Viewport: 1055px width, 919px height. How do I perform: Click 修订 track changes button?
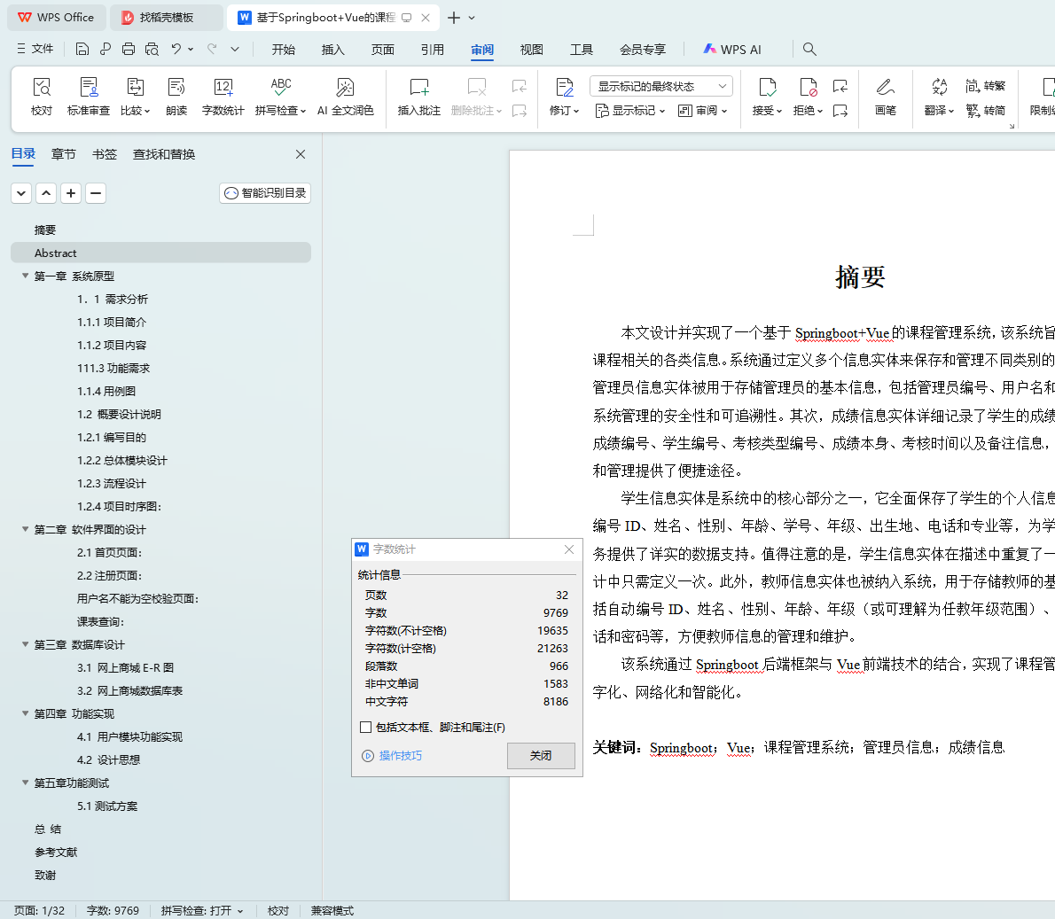tap(564, 97)
